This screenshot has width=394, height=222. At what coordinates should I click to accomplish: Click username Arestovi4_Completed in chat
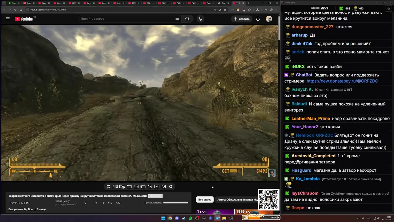(x=313, y=156)
